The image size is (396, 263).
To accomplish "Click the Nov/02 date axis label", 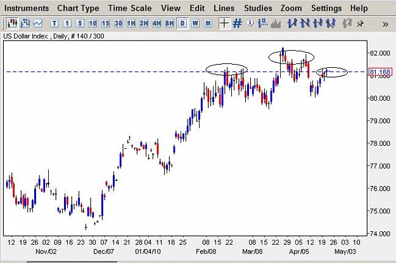I will pyautogui.click(x=46, y=252).
